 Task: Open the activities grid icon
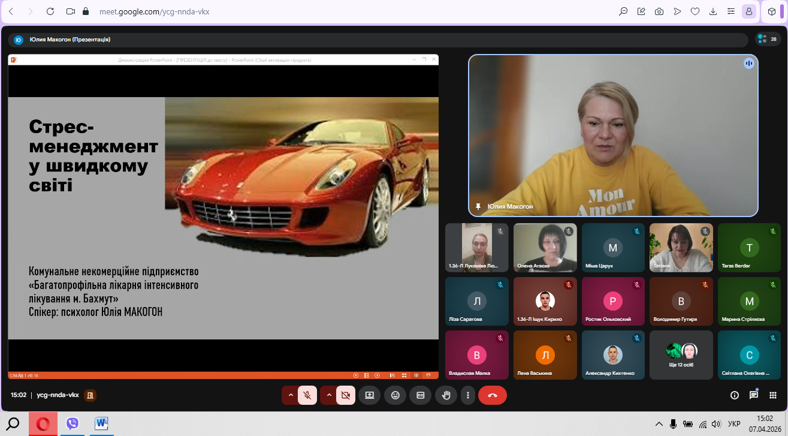[773, 395]
